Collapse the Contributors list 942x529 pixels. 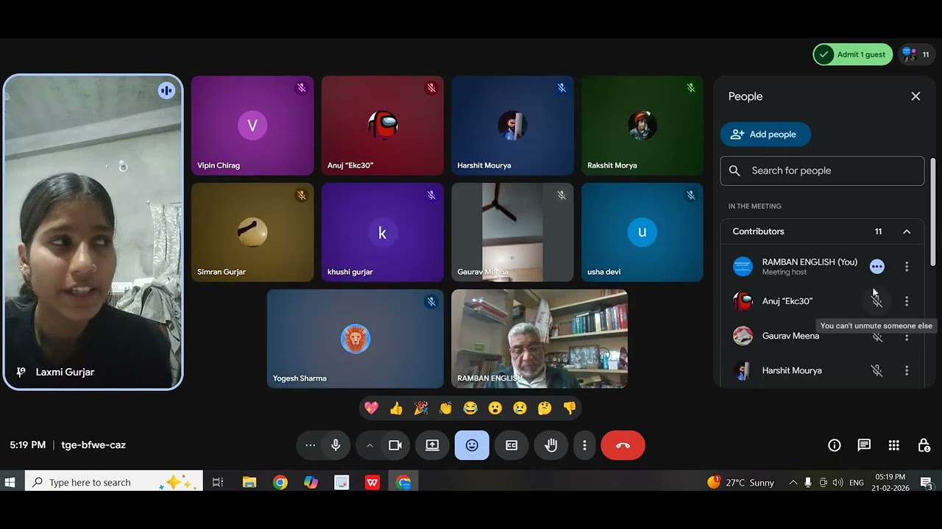(907, 231)
